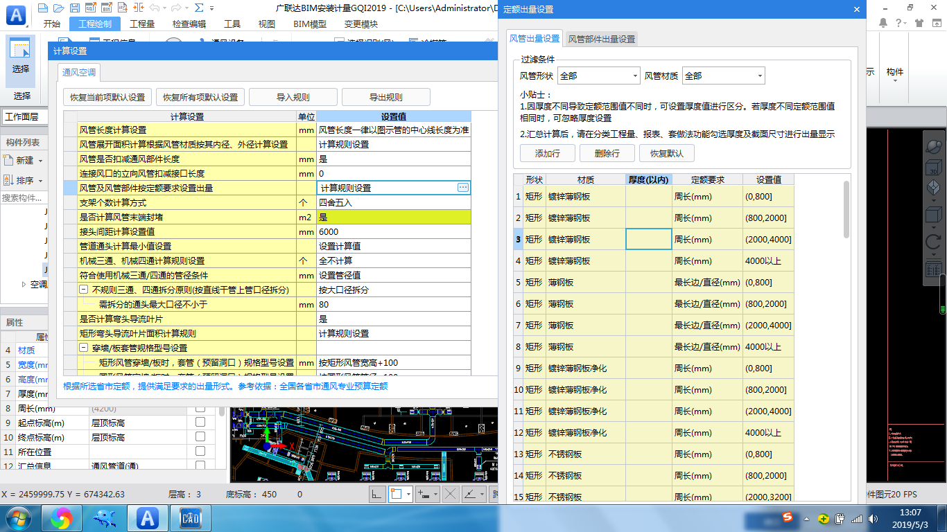
Task: Click the 恢复默认 button
Action: [x=667, y=153]
